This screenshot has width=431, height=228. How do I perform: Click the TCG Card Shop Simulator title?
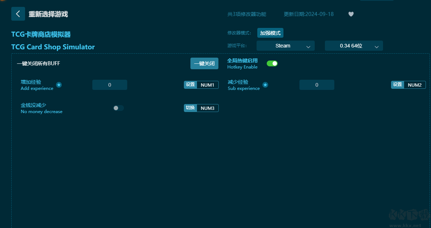tap(53, 47)
